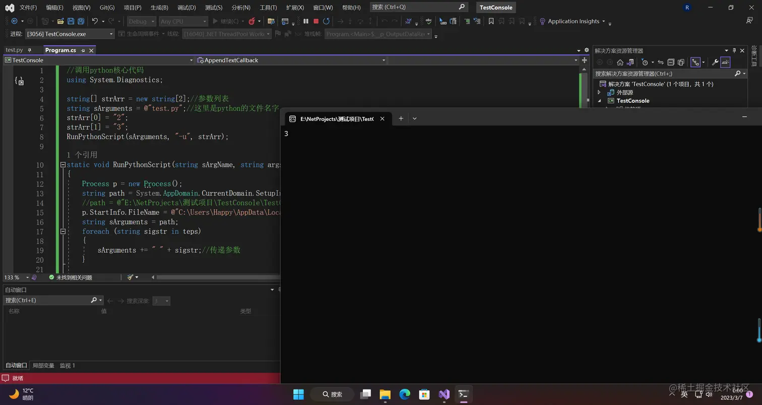Click the Solution Explorer Home icon

click(620, 62)
